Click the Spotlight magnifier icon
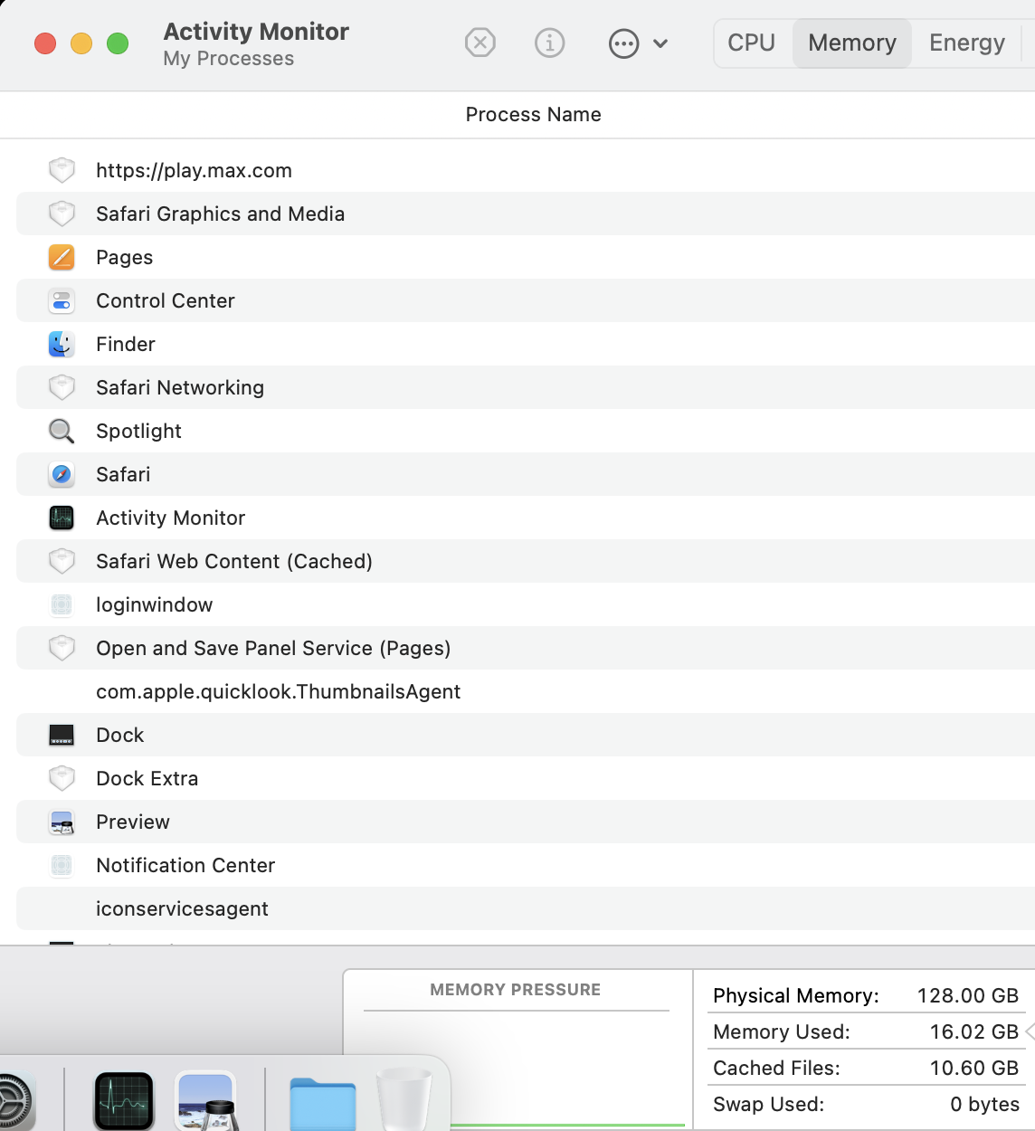This screenshot has width=1035, height=1131. click(x=62, y=432)
